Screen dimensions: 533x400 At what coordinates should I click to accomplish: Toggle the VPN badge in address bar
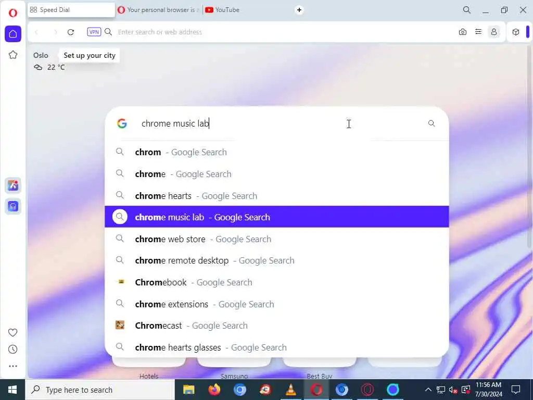(x=94, y=32)
